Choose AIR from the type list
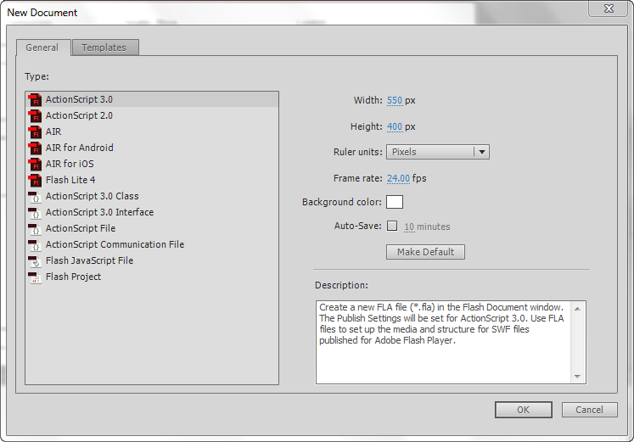 [152, 131]
